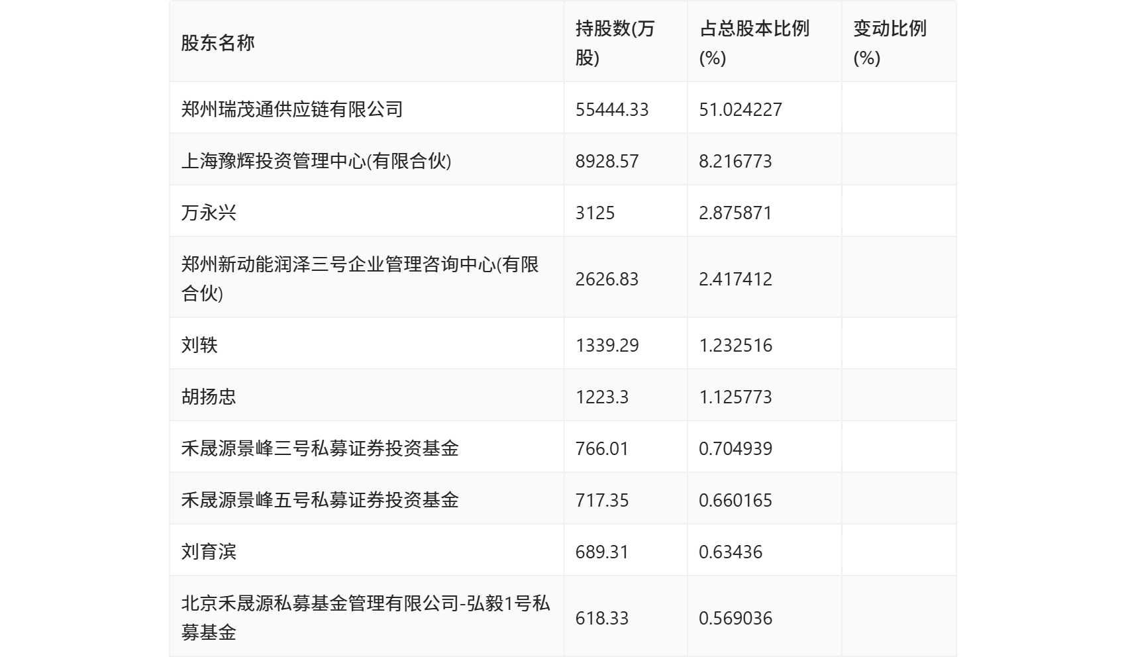The height and width of the screenshot is (657, 1126).
Task: Select 北京禾晟源私募基金管理有限公司-弘毅1号私募基金 cell
Action: (x=366, y=617)
